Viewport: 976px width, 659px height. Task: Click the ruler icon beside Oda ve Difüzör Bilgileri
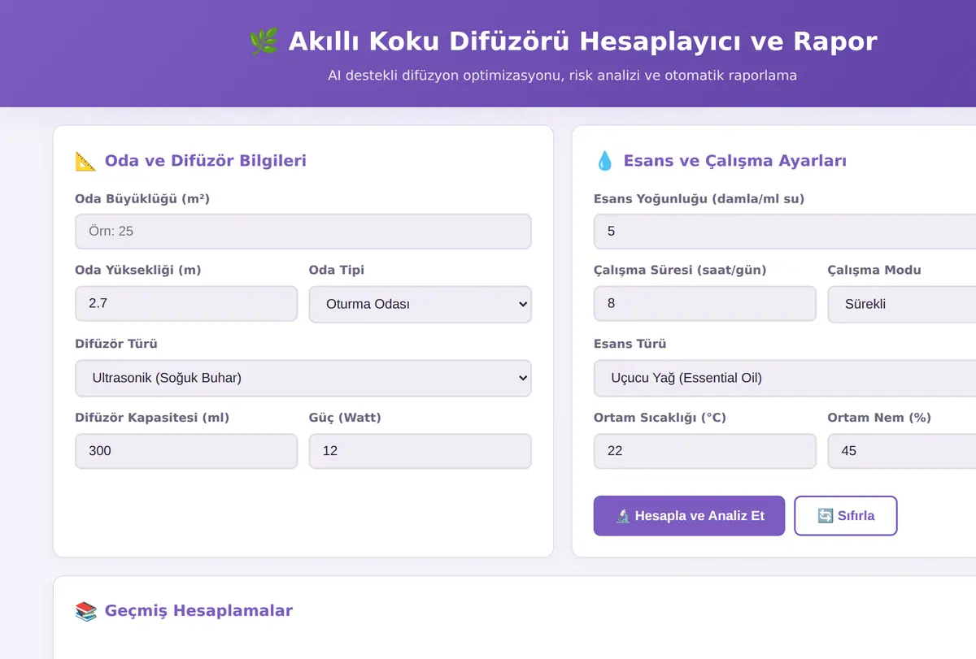tap(85, 161)
